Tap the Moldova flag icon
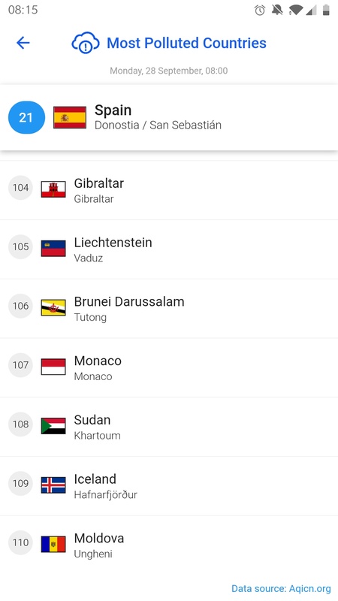This screenshot has height=601, width=338. coord(53,544)
